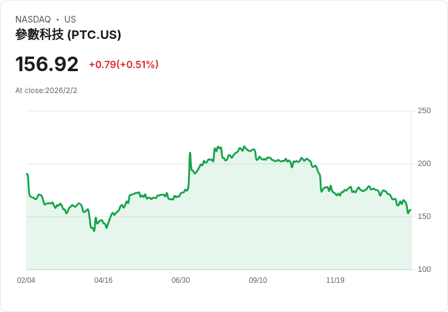Viewport: 448px width, 312px height.
Task: Click the 09/10 date on x-axis
Action: (x=258, y=280)
